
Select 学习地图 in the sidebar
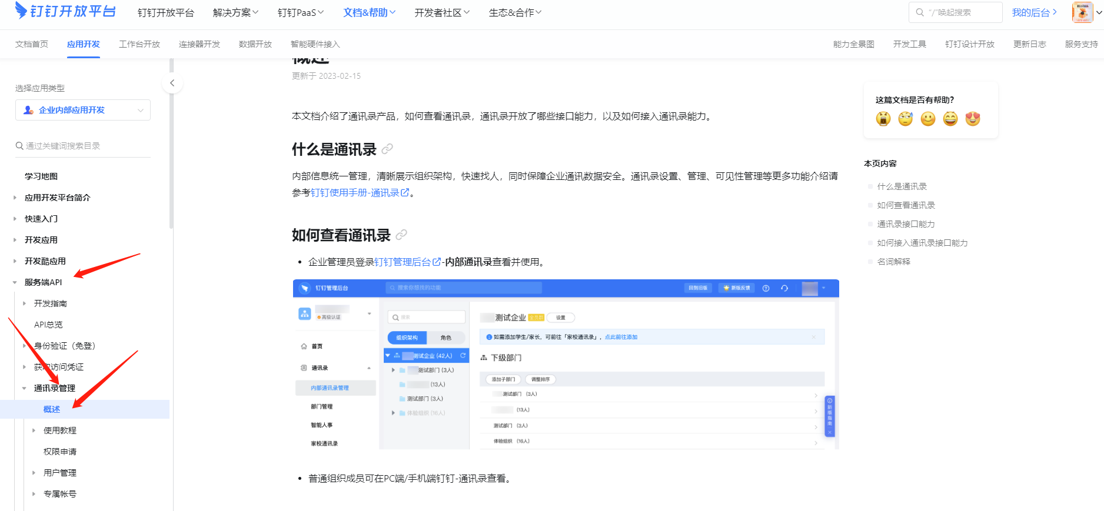tap(41, 176)
